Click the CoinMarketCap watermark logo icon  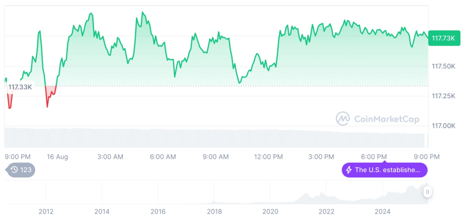(343, 118)
